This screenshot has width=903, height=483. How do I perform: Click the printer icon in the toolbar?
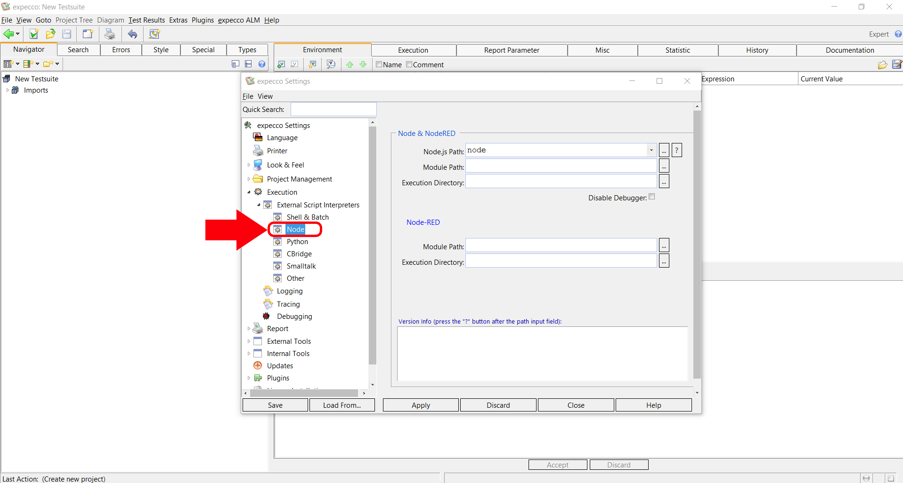click(110, 34)
